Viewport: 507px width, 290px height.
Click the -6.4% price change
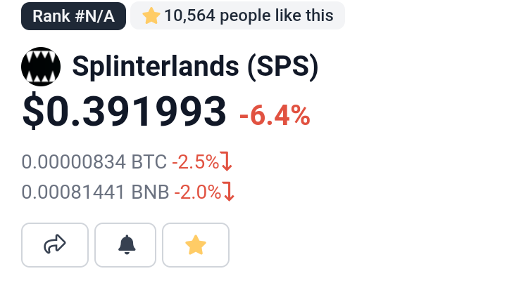pos(275,115)
